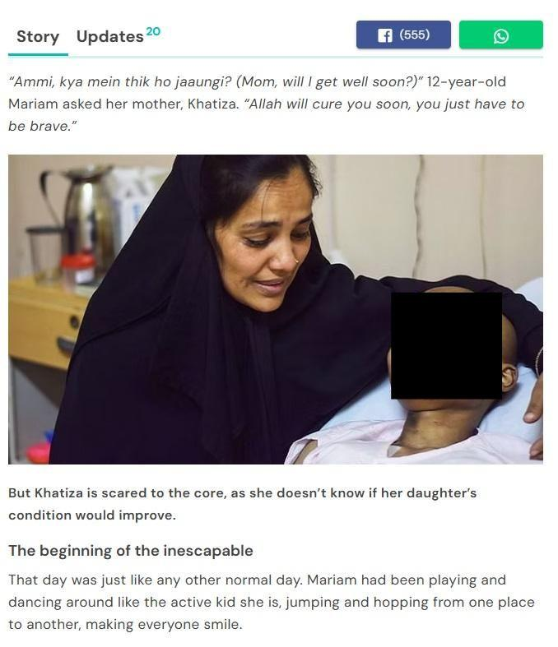The width and height of the screenshot is (558, 647).
Task: Click the teal 20 updates badge
Action: (153, 31)
